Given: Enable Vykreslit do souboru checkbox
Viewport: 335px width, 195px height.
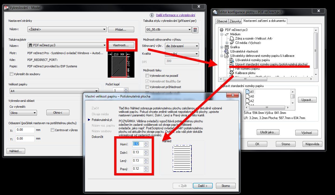Looking at the screenshot, I should (11, 74).
